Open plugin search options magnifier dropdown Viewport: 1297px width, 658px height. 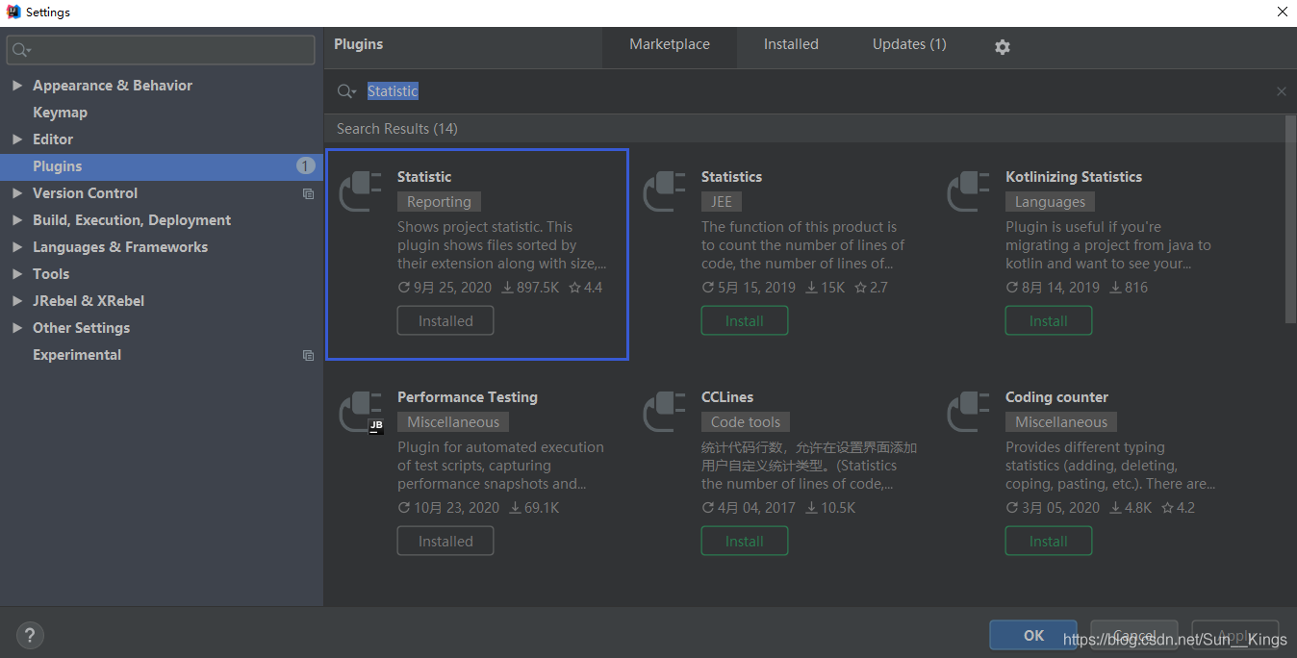[346, 91]
